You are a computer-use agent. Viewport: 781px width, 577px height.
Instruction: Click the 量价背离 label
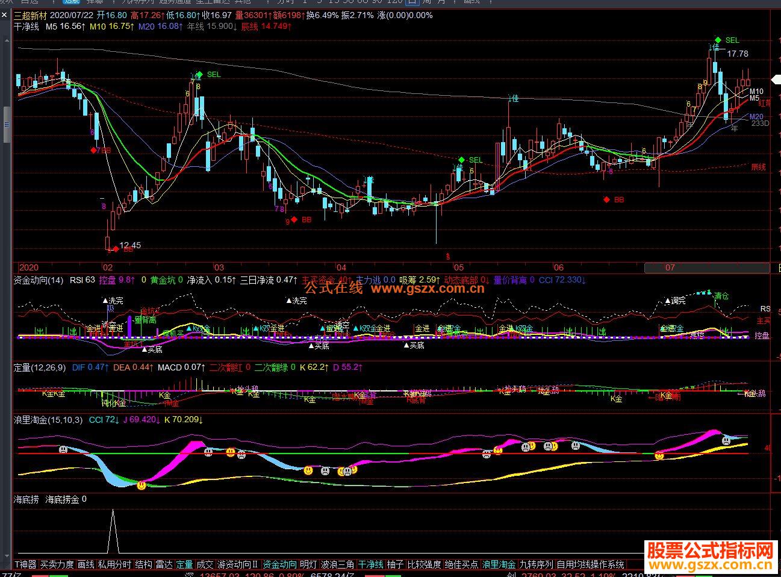[509, 280]
